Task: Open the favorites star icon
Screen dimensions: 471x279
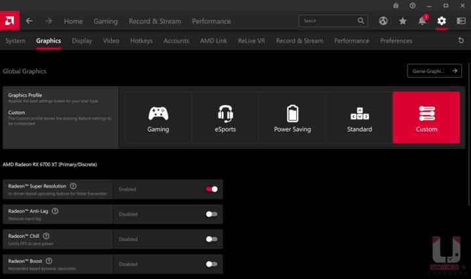Action: tap(403, 21)
